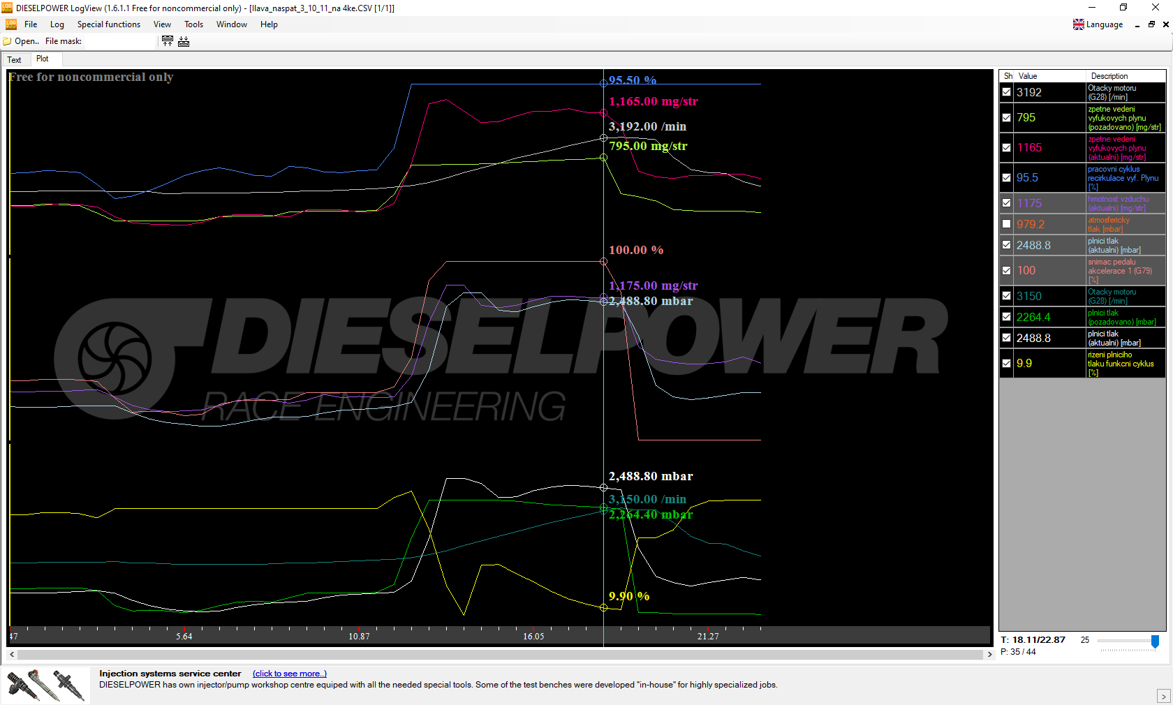Image resolution: width=1173 pixels, height=705 pixels.
Task: Uncheck the 3192 Otacky motoru checkbox
Action: click(1006, 92)
